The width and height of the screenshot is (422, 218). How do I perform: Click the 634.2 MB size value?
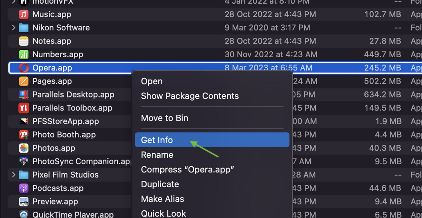pos(383,94)
